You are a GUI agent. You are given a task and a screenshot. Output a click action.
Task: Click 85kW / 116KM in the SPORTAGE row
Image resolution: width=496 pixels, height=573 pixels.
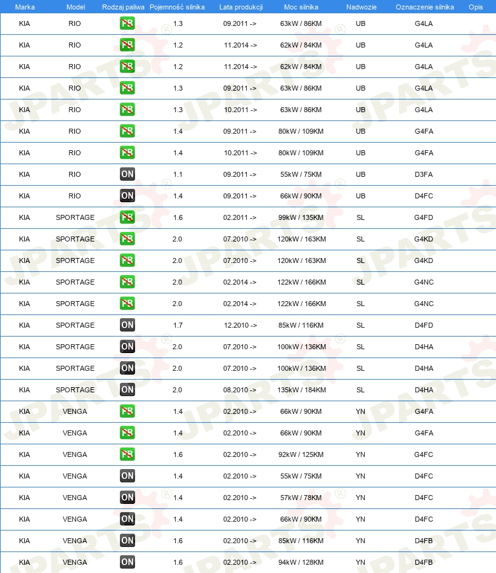click(x=301, y=325)
